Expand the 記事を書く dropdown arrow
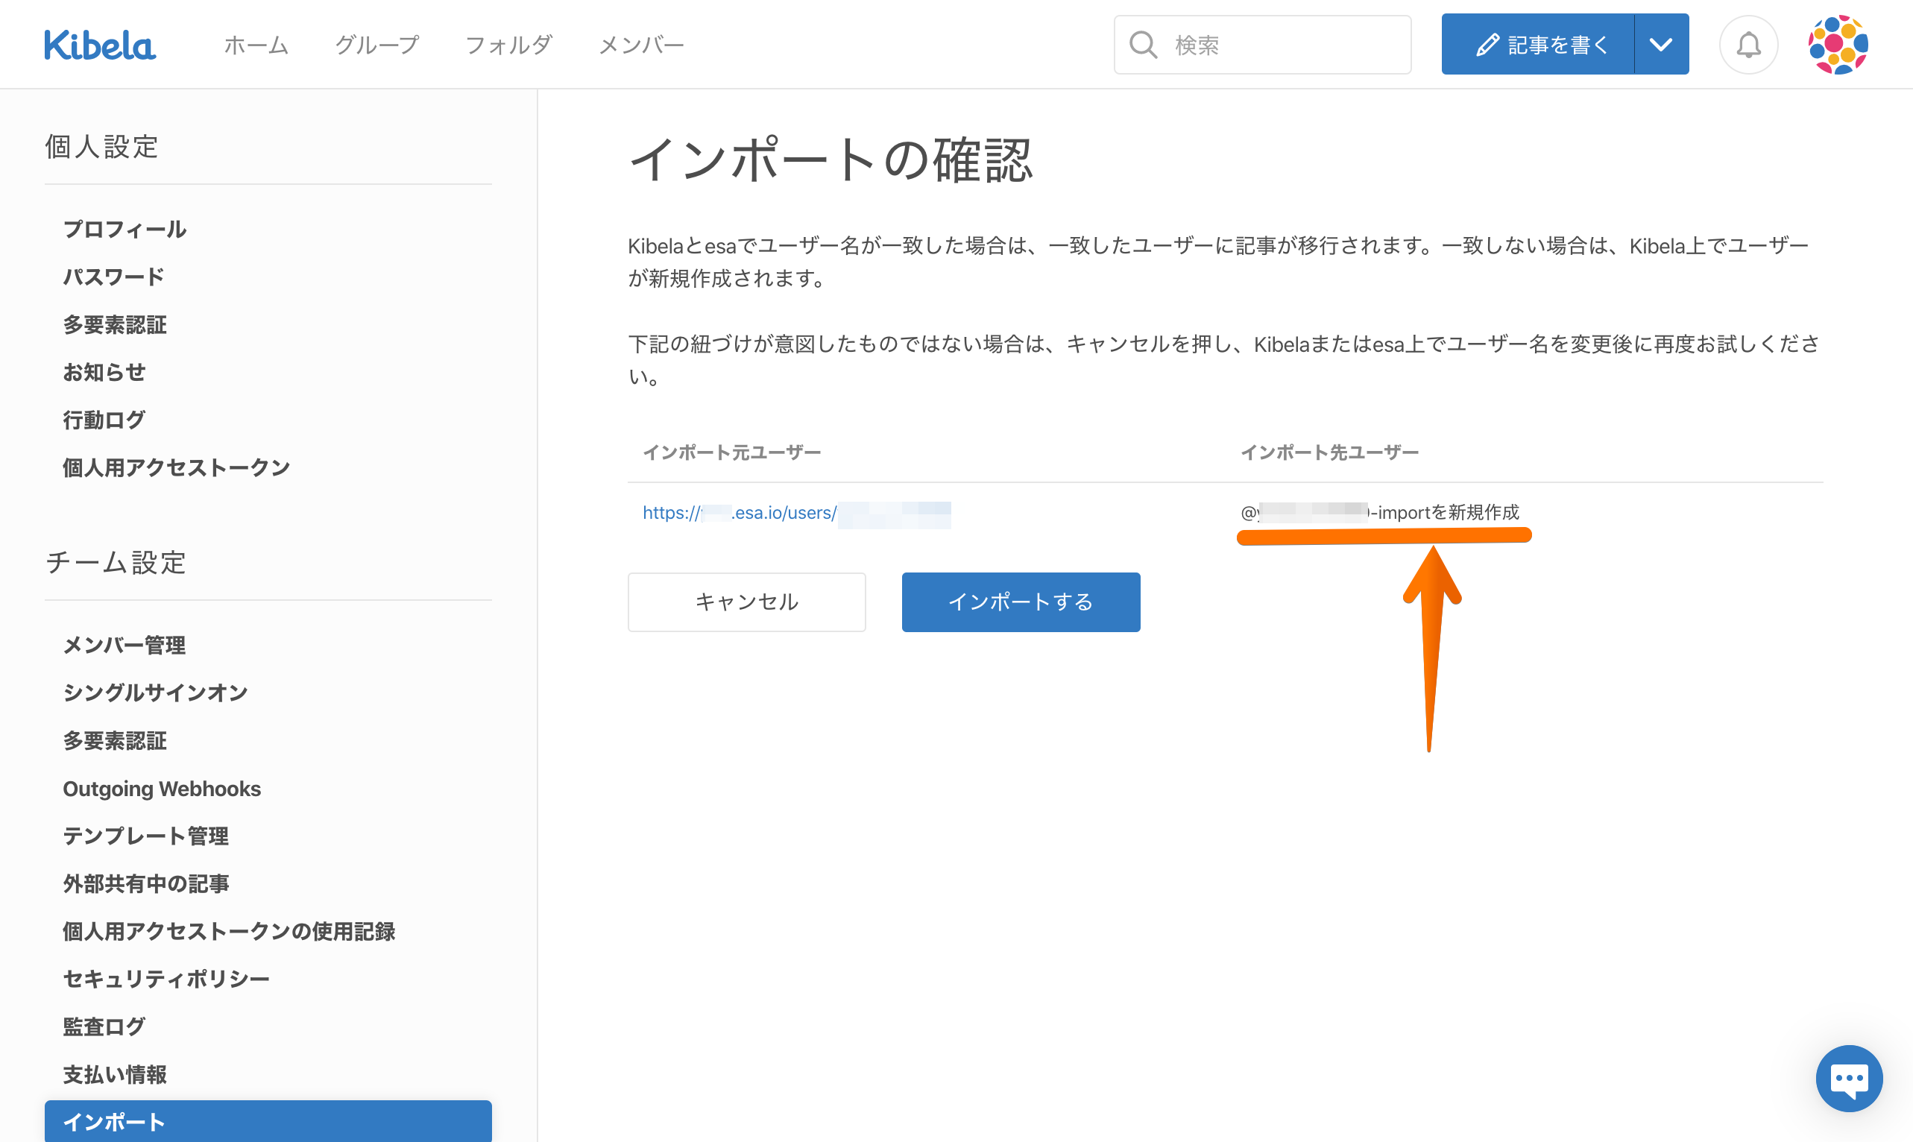Viewport: 1913px width, 1142px height. point(1660,45)
